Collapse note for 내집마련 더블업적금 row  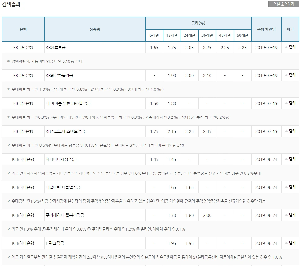(x=290, y=187)
